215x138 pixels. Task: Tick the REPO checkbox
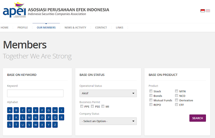(151, 105)
